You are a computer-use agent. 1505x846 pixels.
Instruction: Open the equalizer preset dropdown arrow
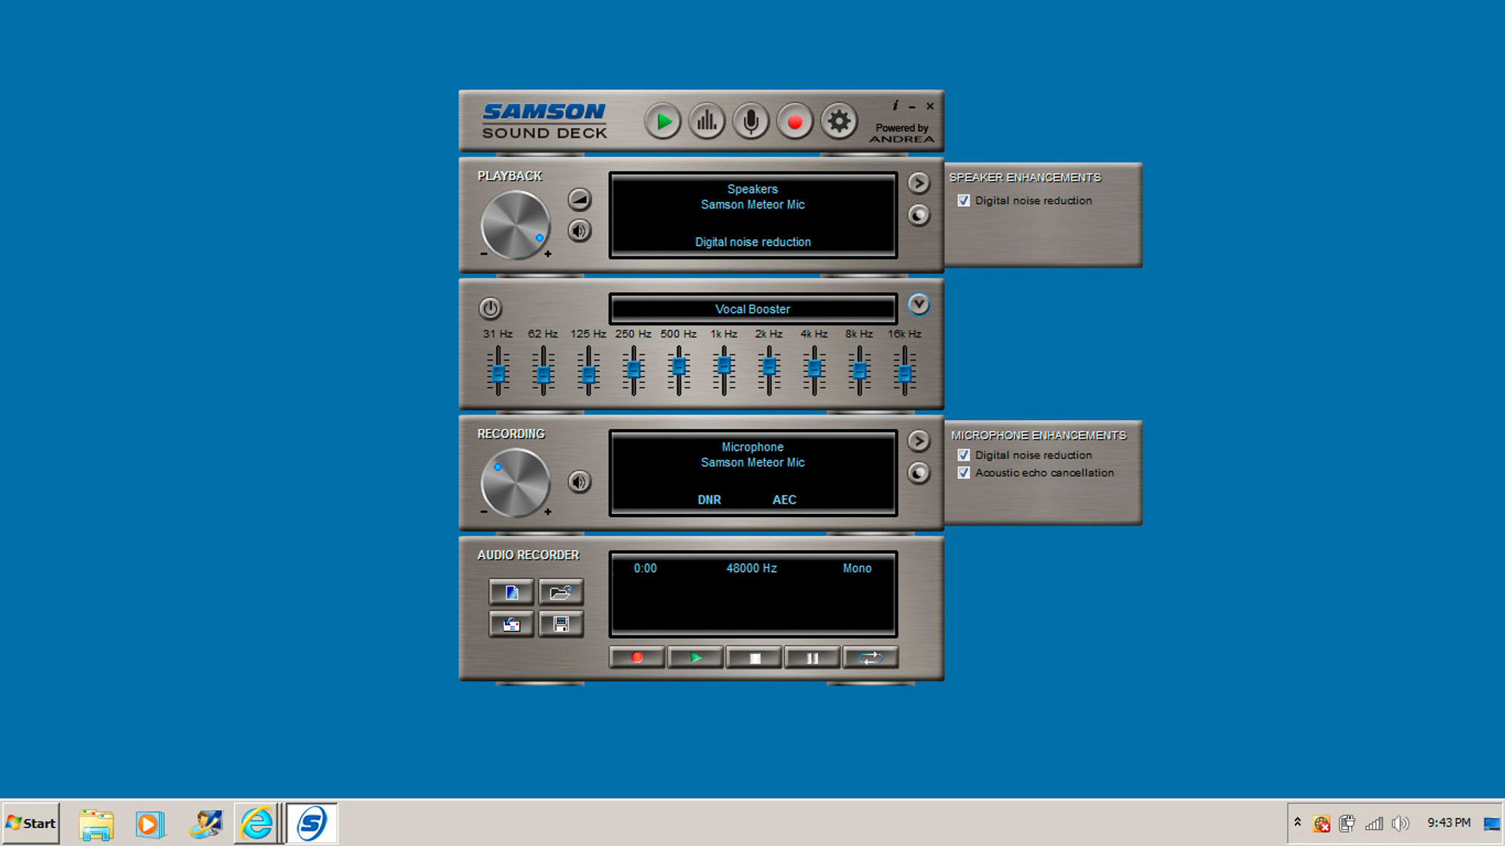918,304
